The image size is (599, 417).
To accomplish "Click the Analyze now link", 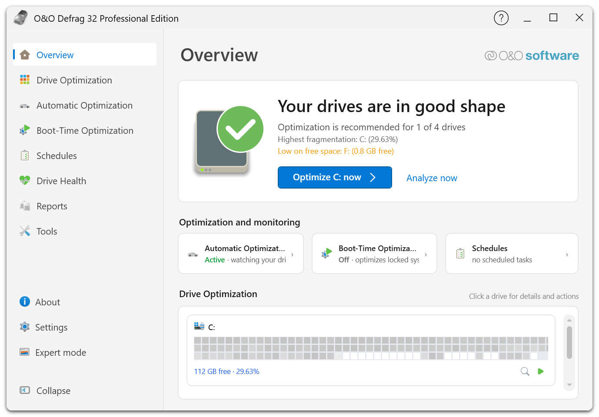I will [x=432, y=178].
